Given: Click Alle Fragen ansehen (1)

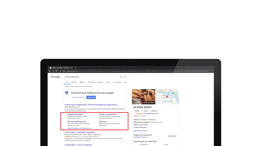Looking at the screenshot, I should [x=141, y=137].
